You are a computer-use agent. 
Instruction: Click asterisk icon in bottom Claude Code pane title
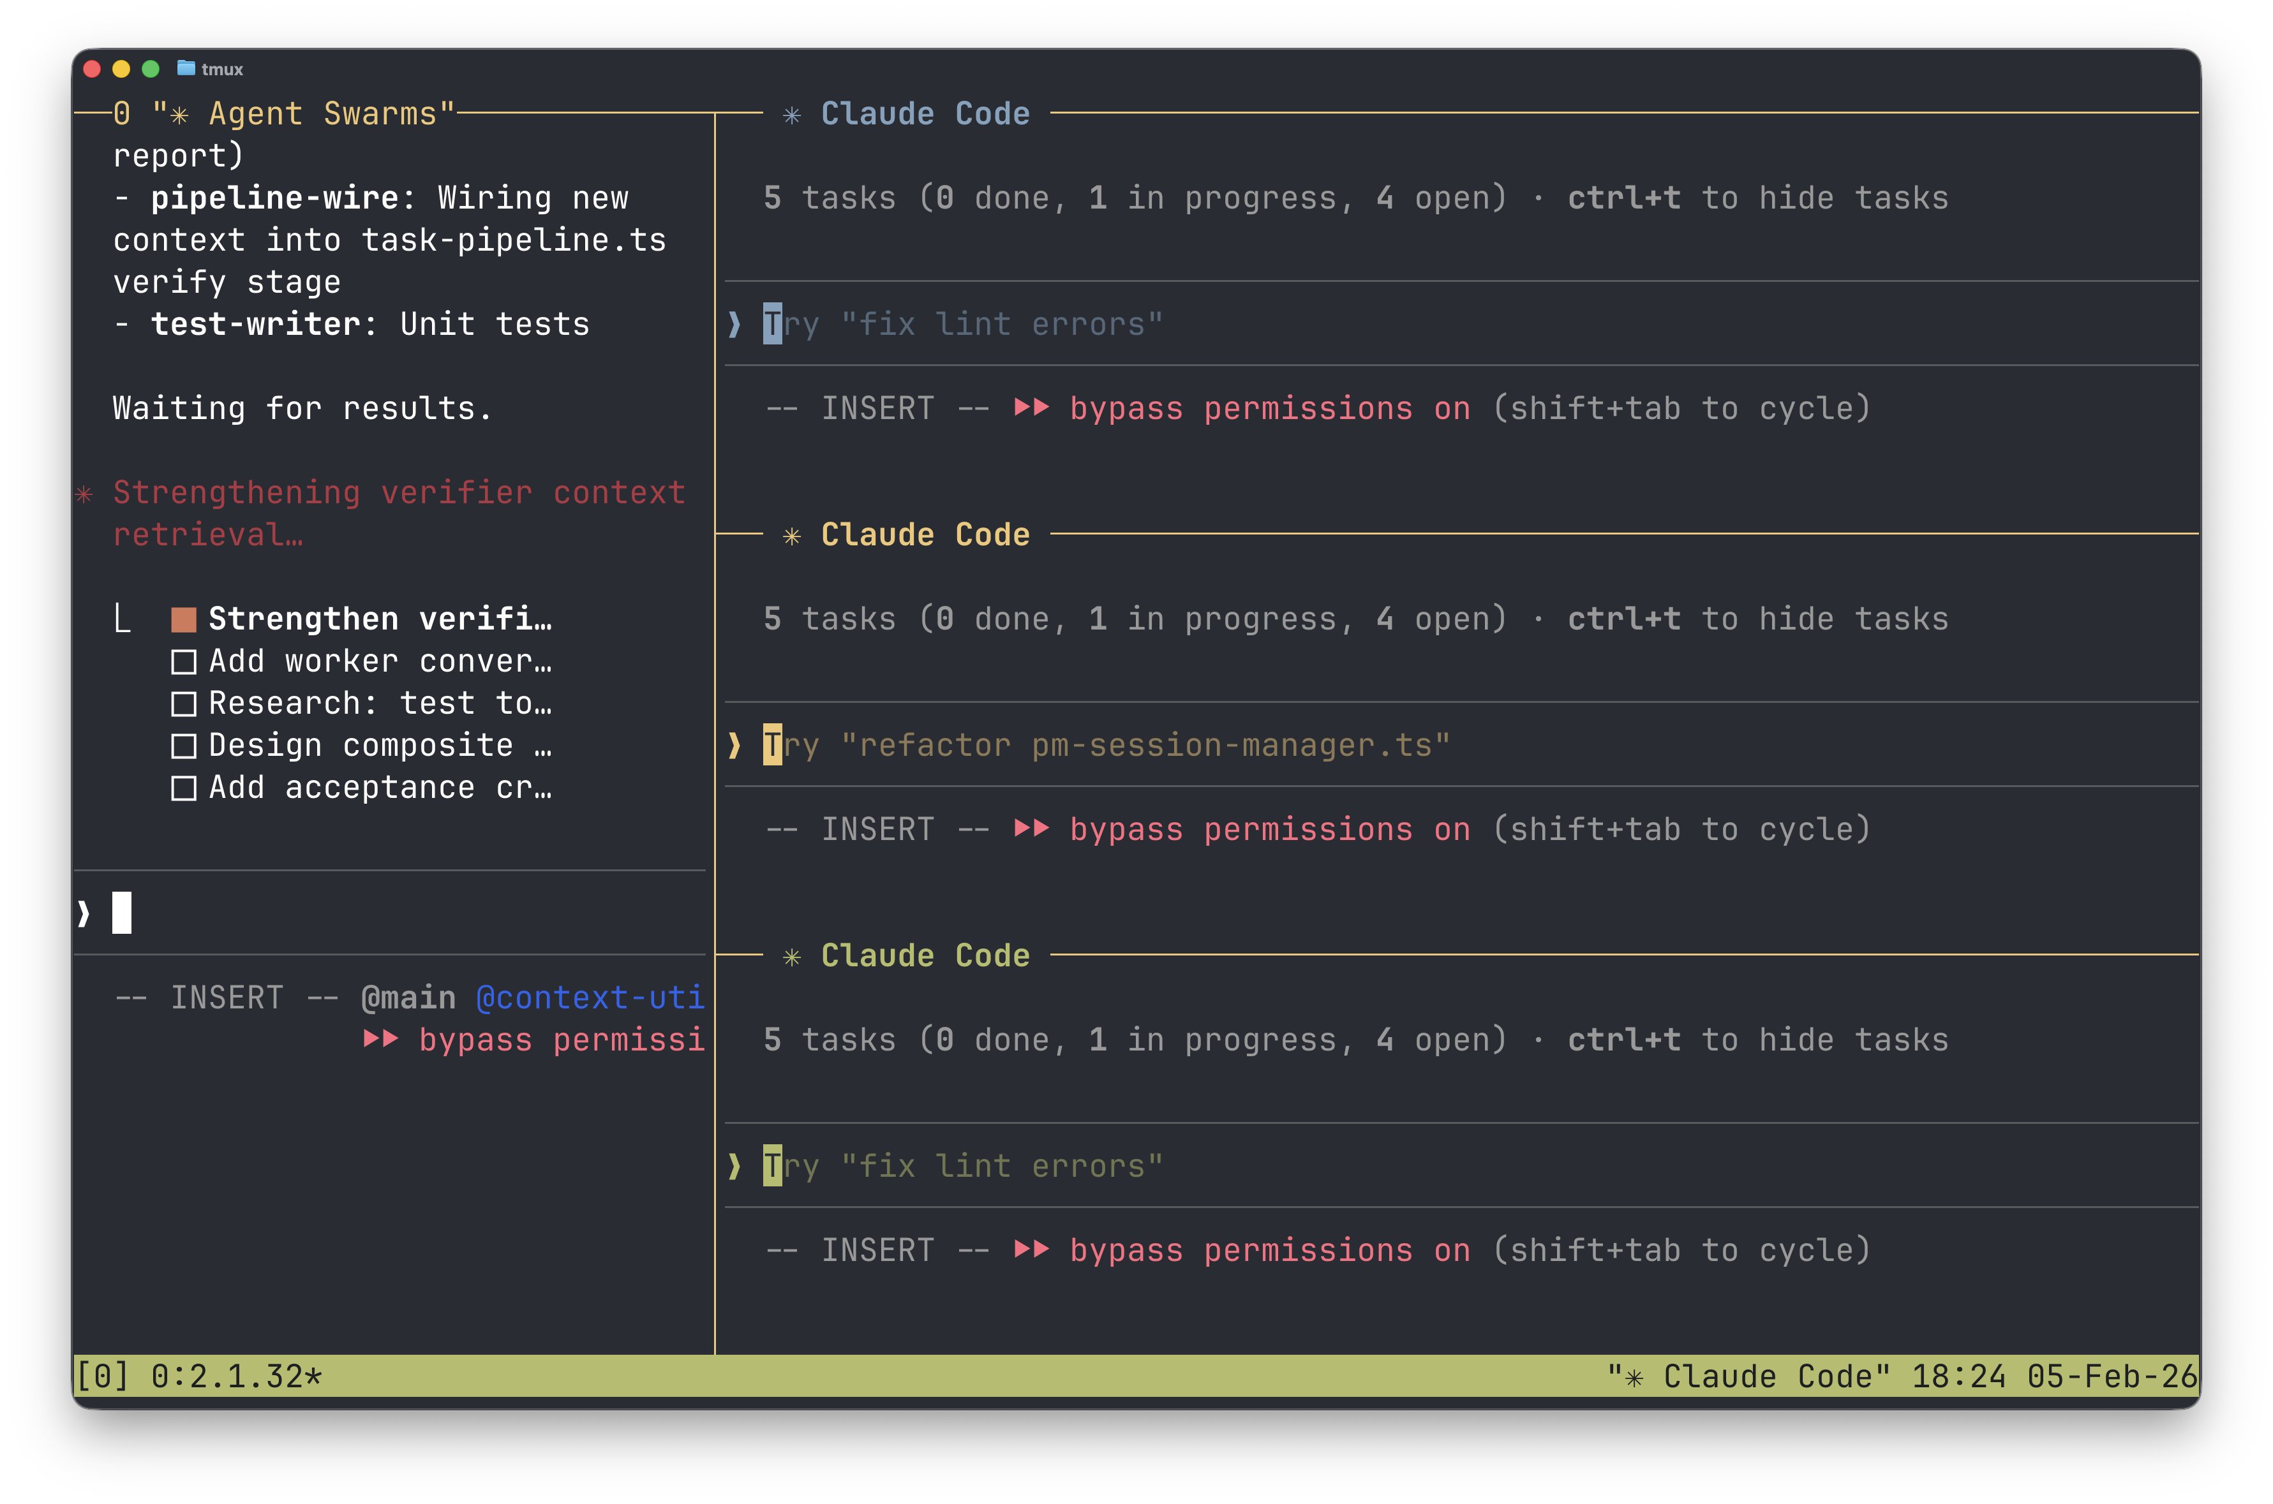791,957
